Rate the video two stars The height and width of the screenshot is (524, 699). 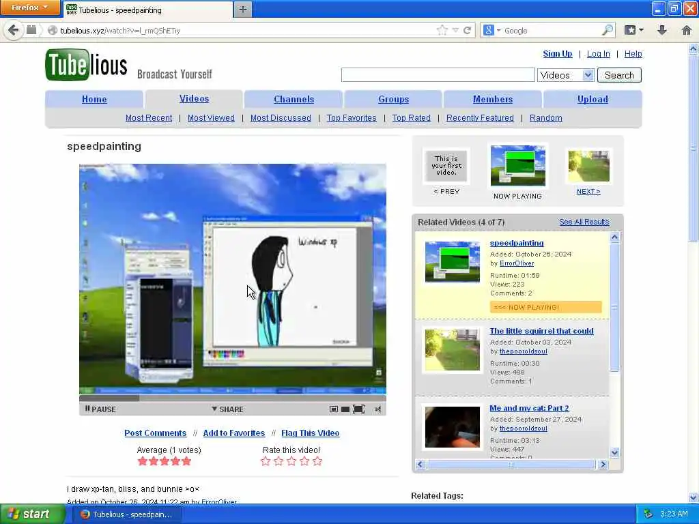pyautogui.click(x=279, y=461)
